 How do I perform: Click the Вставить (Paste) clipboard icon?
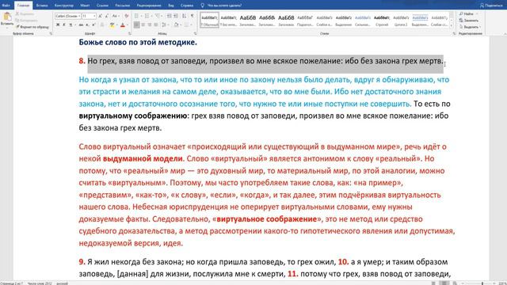pyautogui.click(x=7, y=17)
